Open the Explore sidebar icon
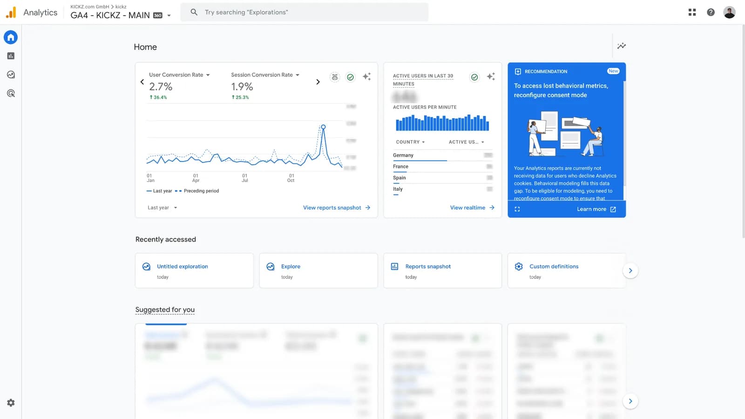The image size is (745, 419). 11,74
